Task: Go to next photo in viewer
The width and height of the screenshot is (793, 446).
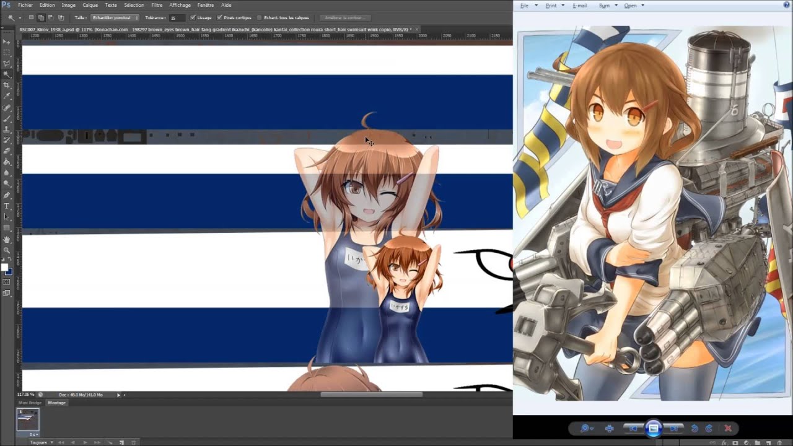Action: [673, 428]
